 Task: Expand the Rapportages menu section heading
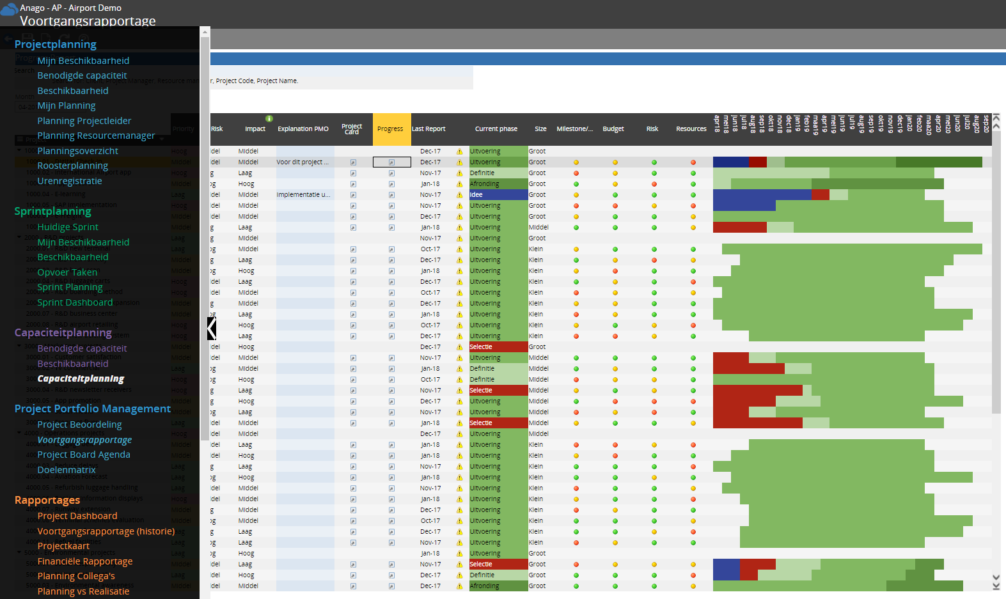click(x=47, y=500)
